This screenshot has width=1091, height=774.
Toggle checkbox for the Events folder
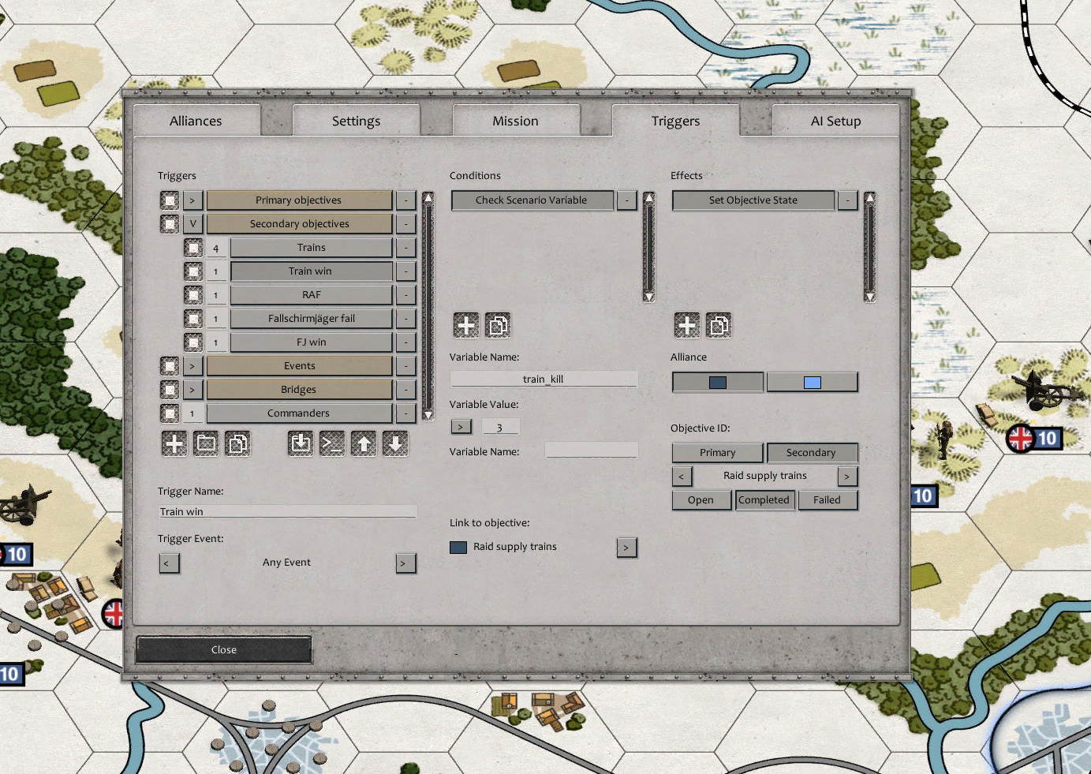[170, 366]
